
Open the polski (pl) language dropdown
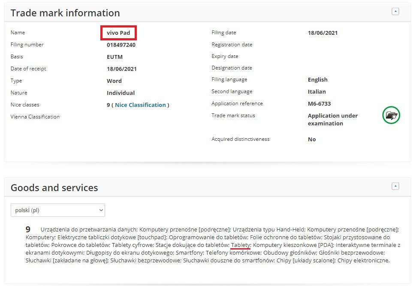58,210
